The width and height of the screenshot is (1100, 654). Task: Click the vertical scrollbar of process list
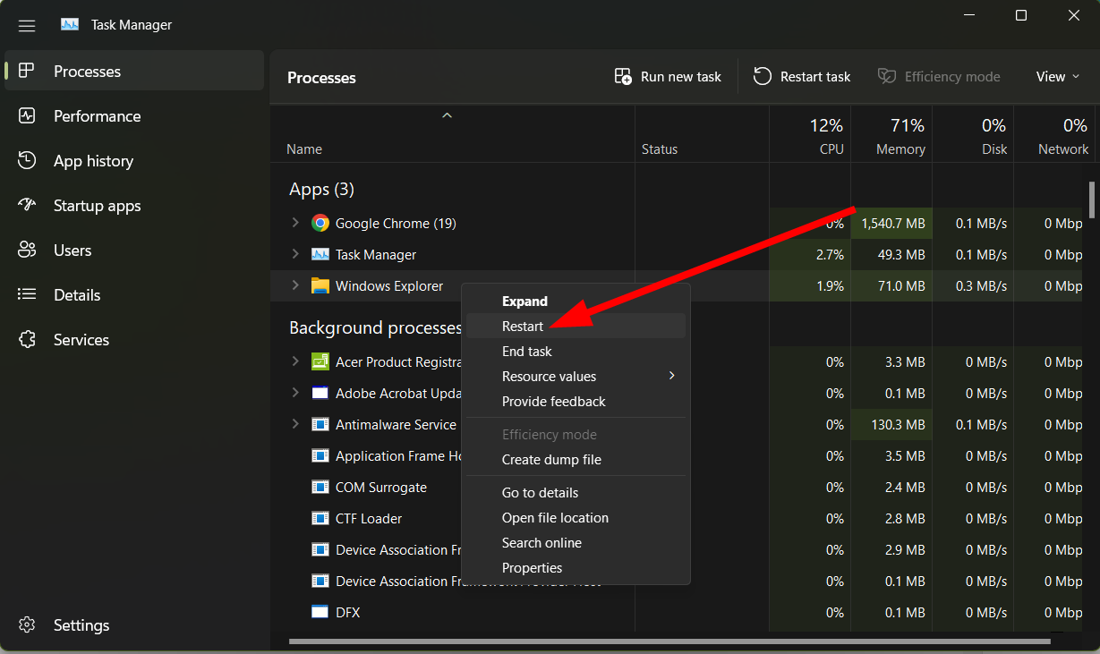pyautogui.click(x=1092, y=200)
